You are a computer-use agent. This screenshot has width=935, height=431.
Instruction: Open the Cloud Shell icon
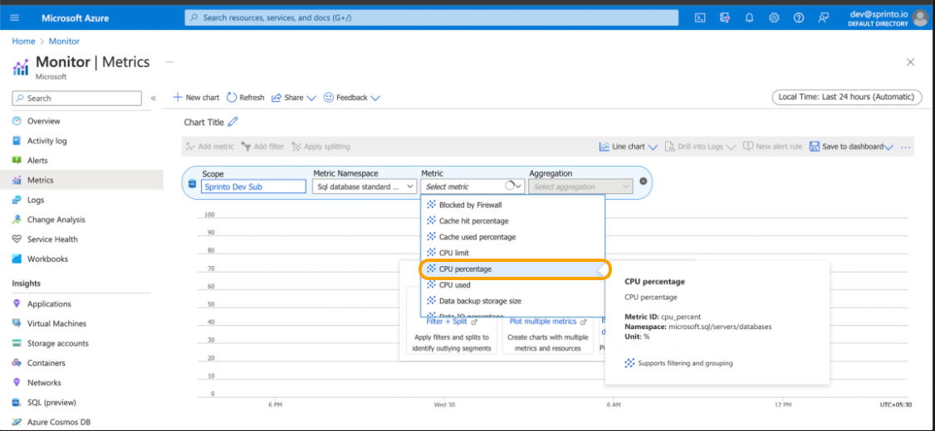click(701, 18)
